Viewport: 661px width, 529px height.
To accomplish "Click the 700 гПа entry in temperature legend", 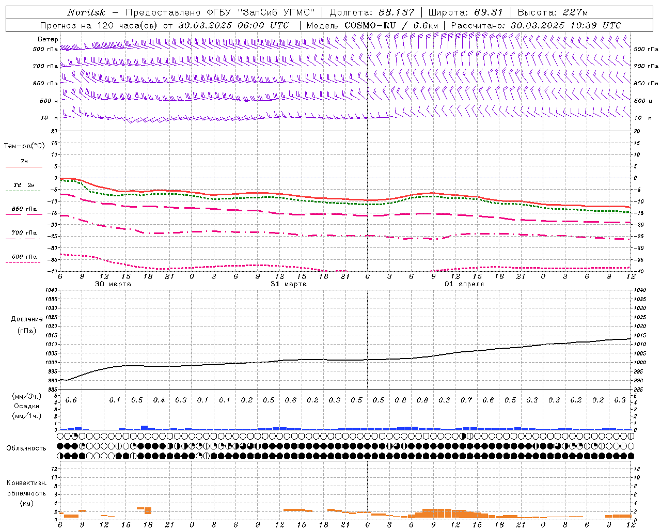I will coord(24,233).
